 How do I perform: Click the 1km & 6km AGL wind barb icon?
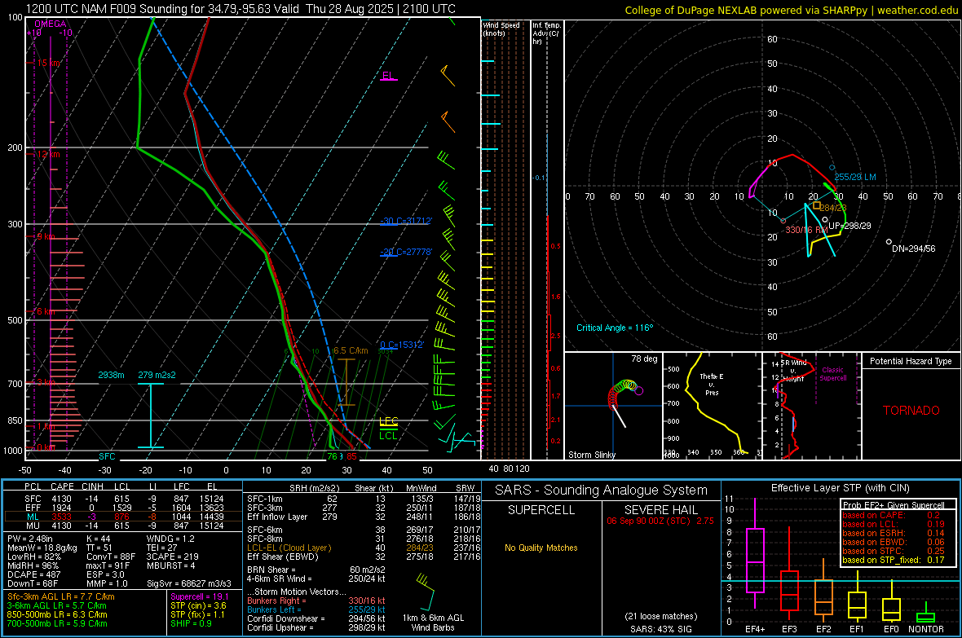pos(426,592)
